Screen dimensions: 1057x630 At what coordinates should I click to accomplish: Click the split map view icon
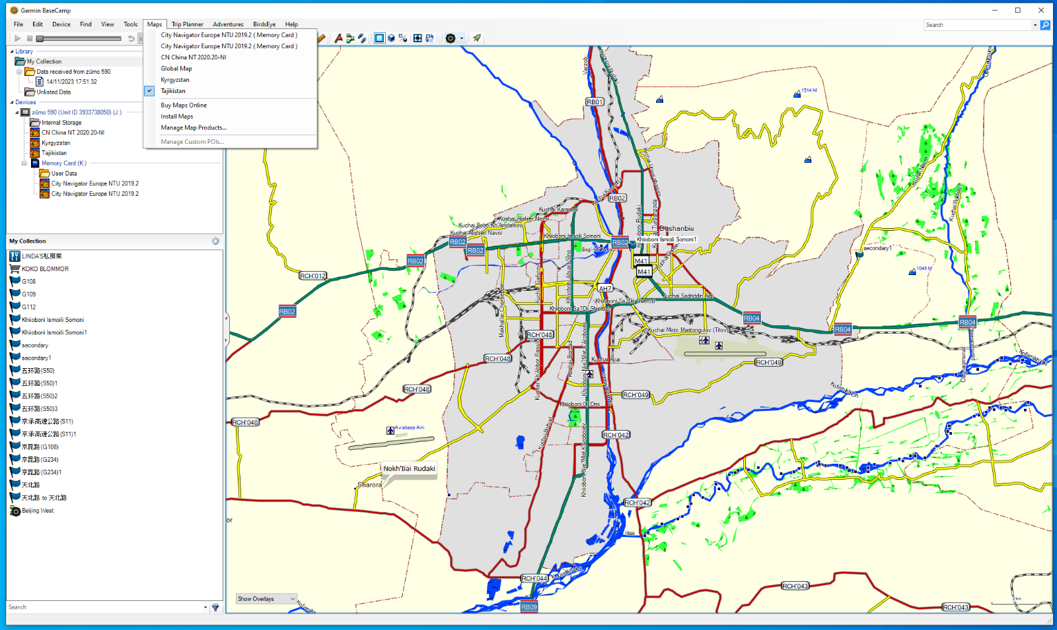[403, 38]
